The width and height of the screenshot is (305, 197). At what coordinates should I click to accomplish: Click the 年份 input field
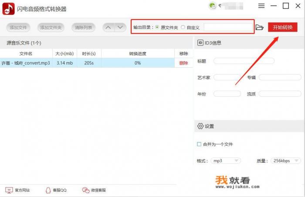[227, 94]
